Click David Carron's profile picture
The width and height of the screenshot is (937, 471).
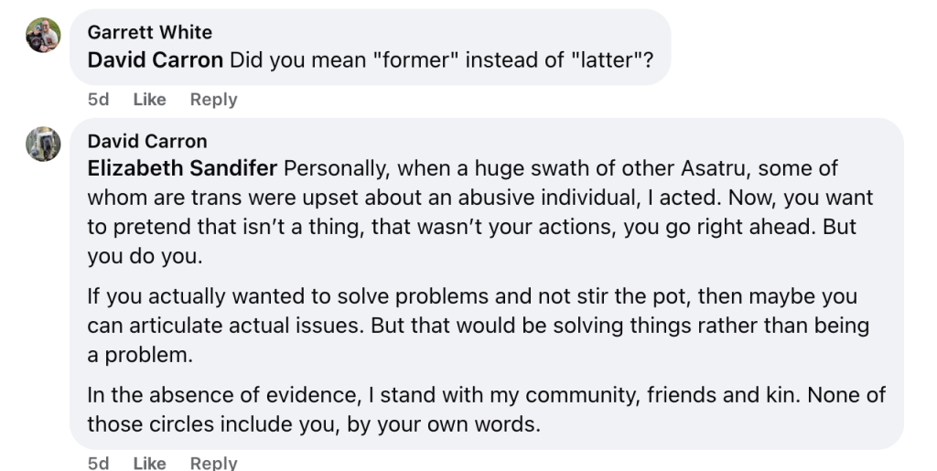[x=43, y=145]
